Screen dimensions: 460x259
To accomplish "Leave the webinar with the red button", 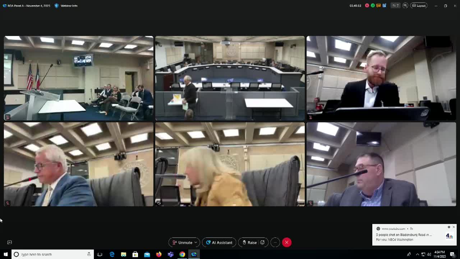I will pyautogui.click(x=287, y=242).
